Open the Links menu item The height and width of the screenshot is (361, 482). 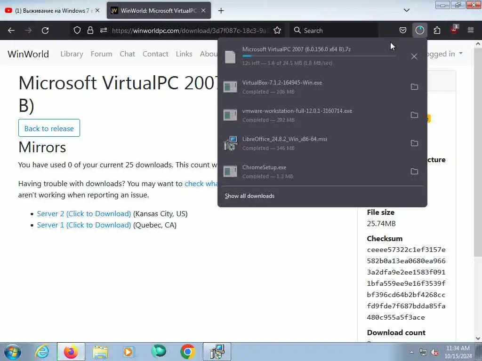tap(184, 54)
